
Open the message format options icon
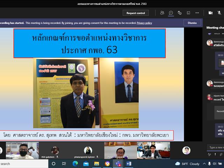[x=209, y=154]
